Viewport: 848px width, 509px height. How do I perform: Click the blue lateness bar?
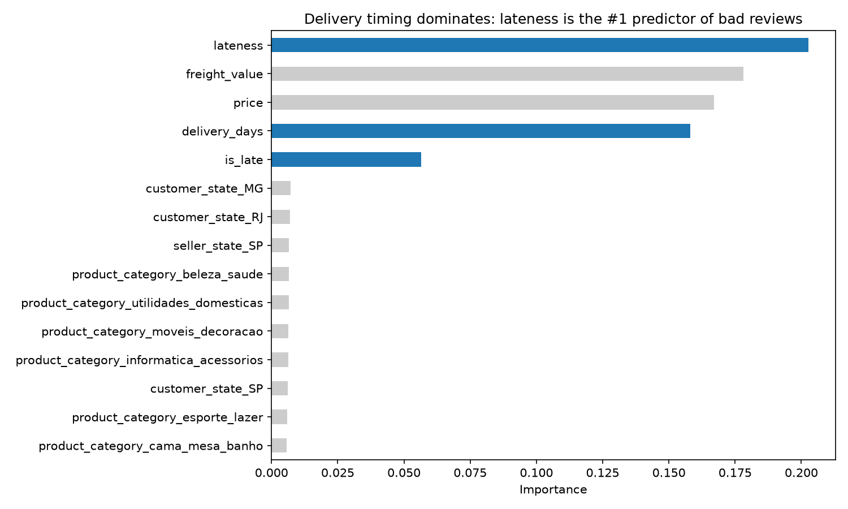[540, 45]
